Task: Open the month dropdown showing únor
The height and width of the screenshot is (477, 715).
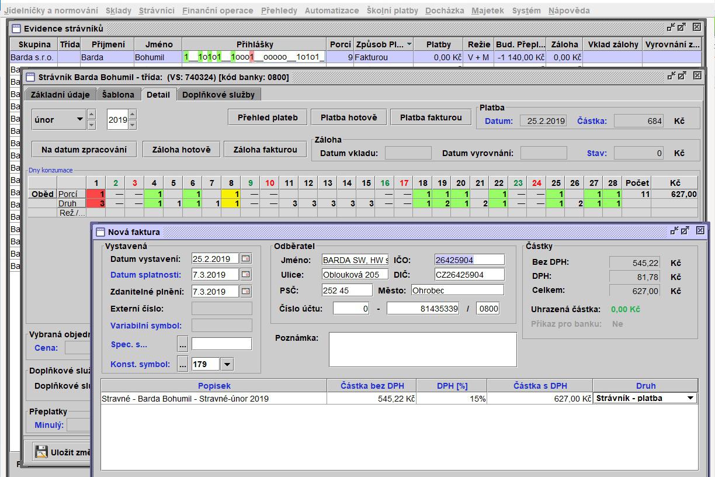Action: 80,120
